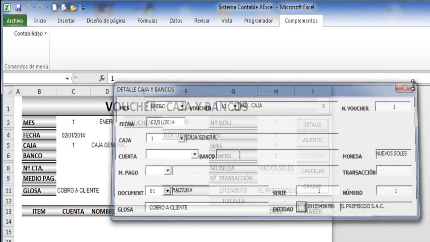
Task: Open the CUENTA combo box arrow
Action: coord(195,154)
